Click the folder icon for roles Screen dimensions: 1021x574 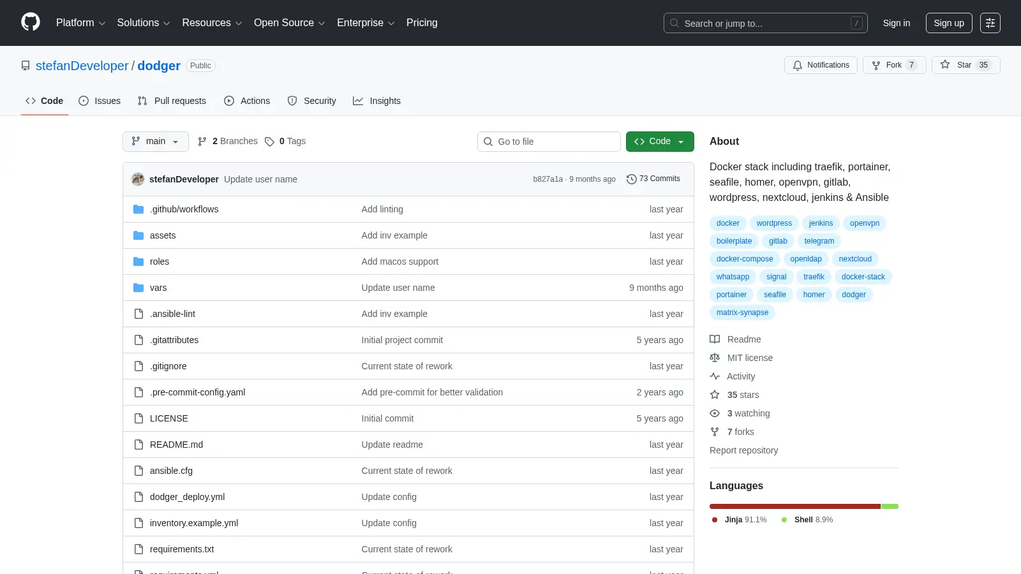pos(138,261)
